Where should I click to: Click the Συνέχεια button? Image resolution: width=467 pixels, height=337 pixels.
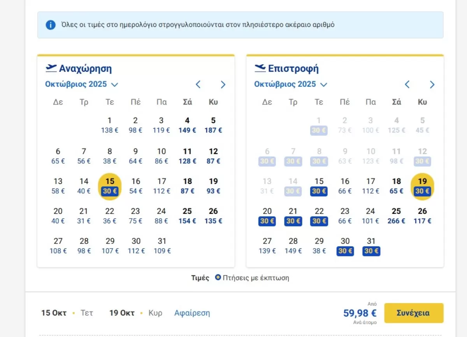pyautogui.click(x=414, y=313)
